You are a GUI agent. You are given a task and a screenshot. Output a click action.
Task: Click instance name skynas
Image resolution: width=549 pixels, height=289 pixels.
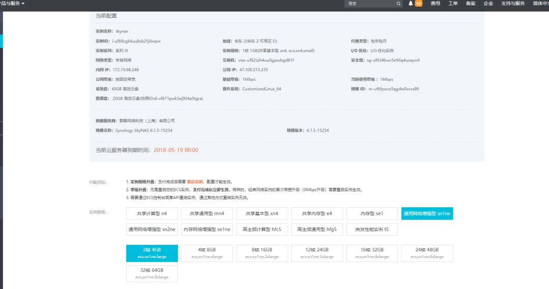coord(122,31)
